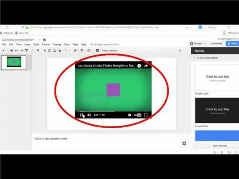Image resolution: width=239 pixels, height=179 pixels.
Task: Click to add speaker notes
Action: tap(51, 139)
